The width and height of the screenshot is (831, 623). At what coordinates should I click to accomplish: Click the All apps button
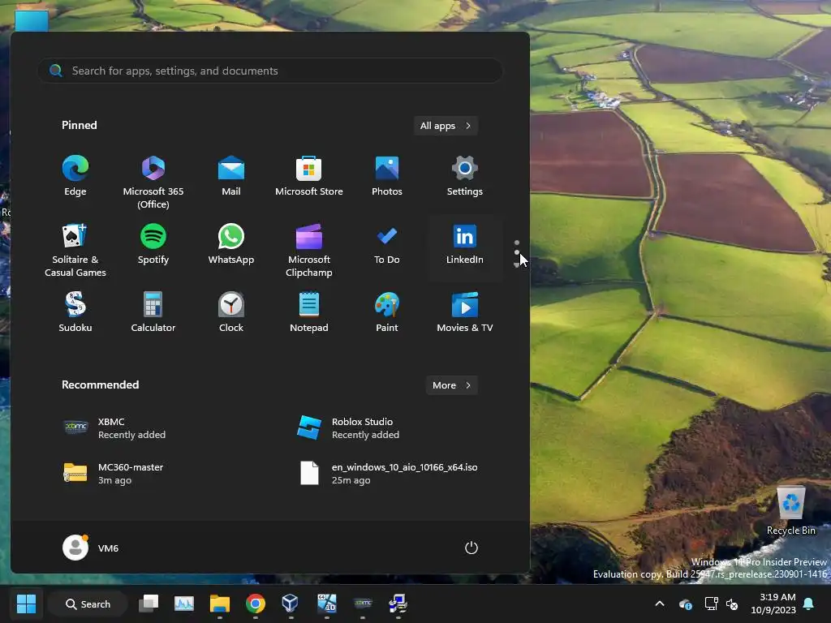pos(446,126)
